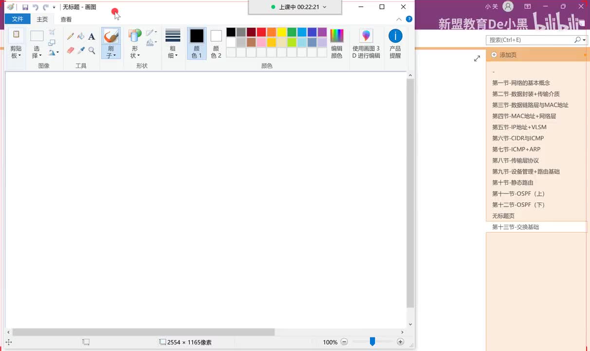Click the horizontal scrollbar right arrow
This screenshot has height=351, width=590.
coord(402,332)
